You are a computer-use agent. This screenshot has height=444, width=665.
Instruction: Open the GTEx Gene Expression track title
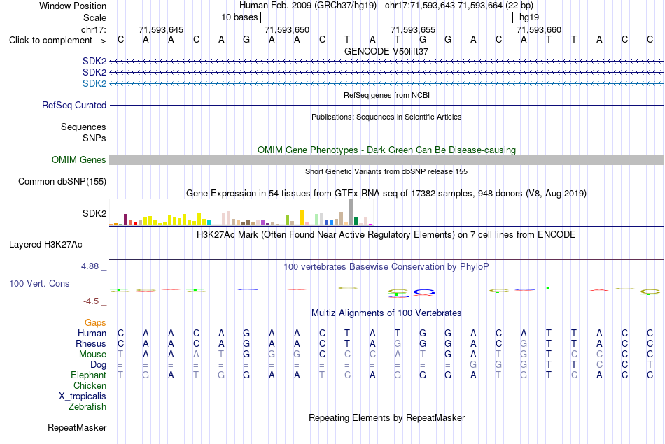tap(386, 194)
